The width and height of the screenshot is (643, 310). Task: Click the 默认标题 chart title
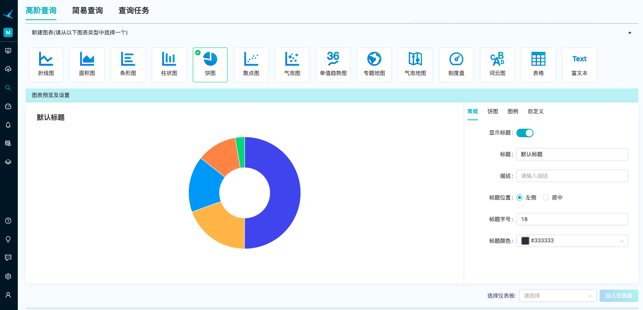click(x=51, y=118)
